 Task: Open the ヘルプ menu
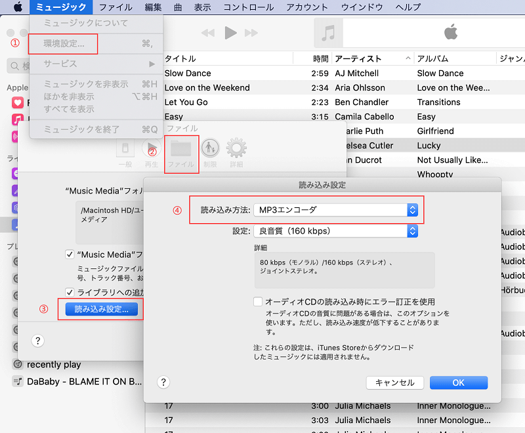(x=408, y=7)
